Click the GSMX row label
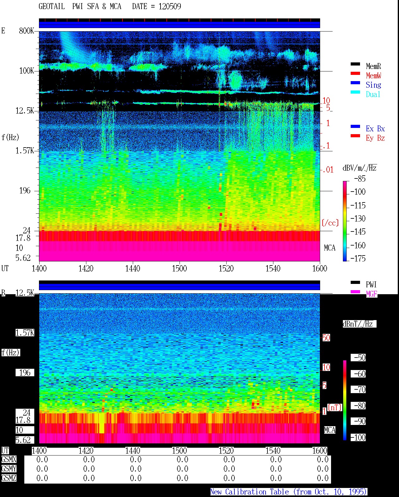 (9, 460)
